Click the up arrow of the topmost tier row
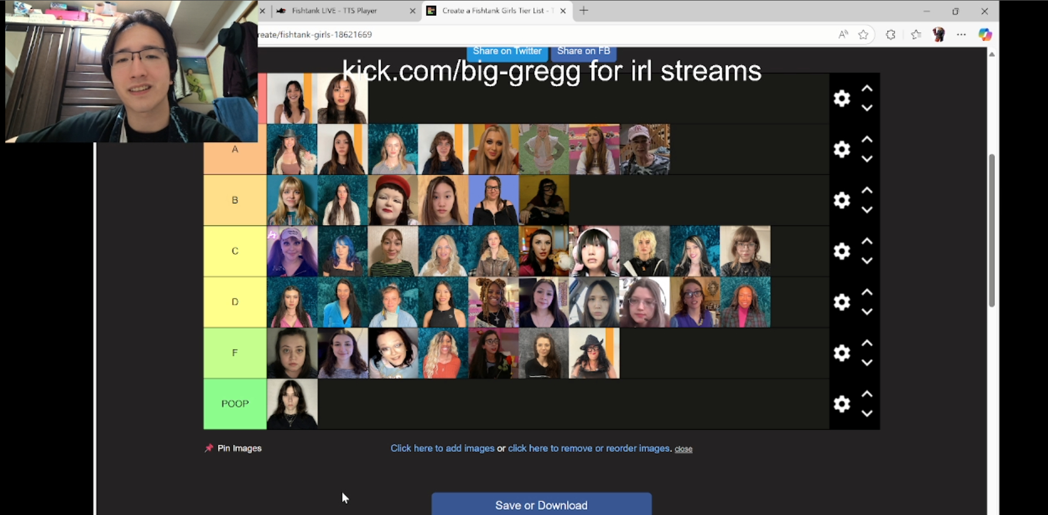 (x=867, y=89)
